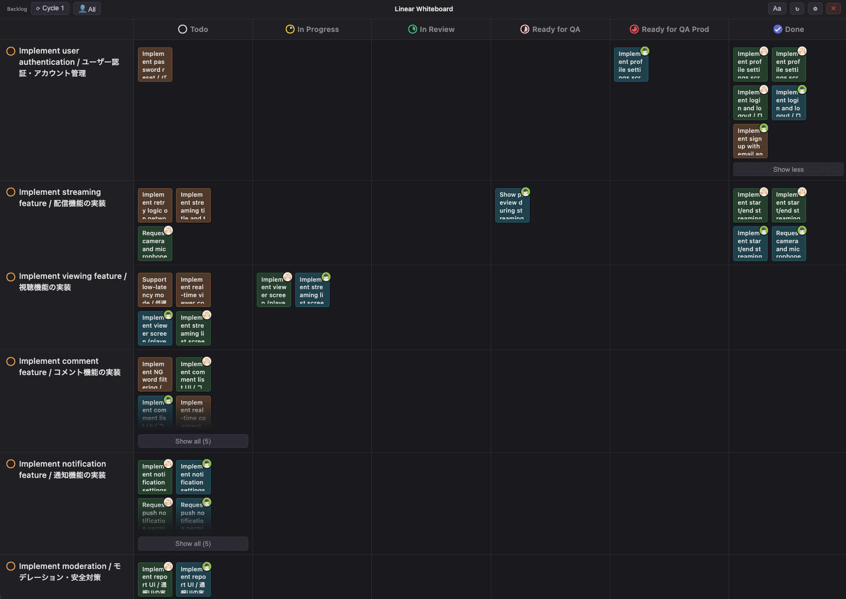This screenshot has height=599, width=846.
Task: Toggle the All assignee filter
Action: click(x=87, y=9)
